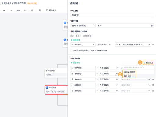156x117 pixels.
Task: Click the 客户状态 field box
Action: pos(83,74)
